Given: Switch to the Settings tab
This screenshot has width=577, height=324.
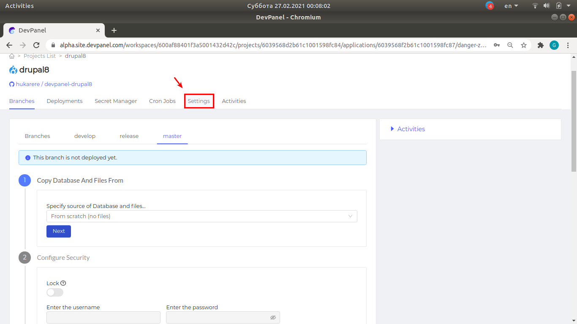Looking at the screenshot, I should (199, 101).
